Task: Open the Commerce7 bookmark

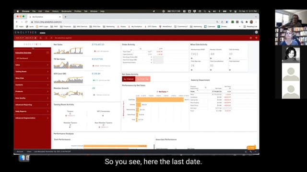Action: point(181,27)
